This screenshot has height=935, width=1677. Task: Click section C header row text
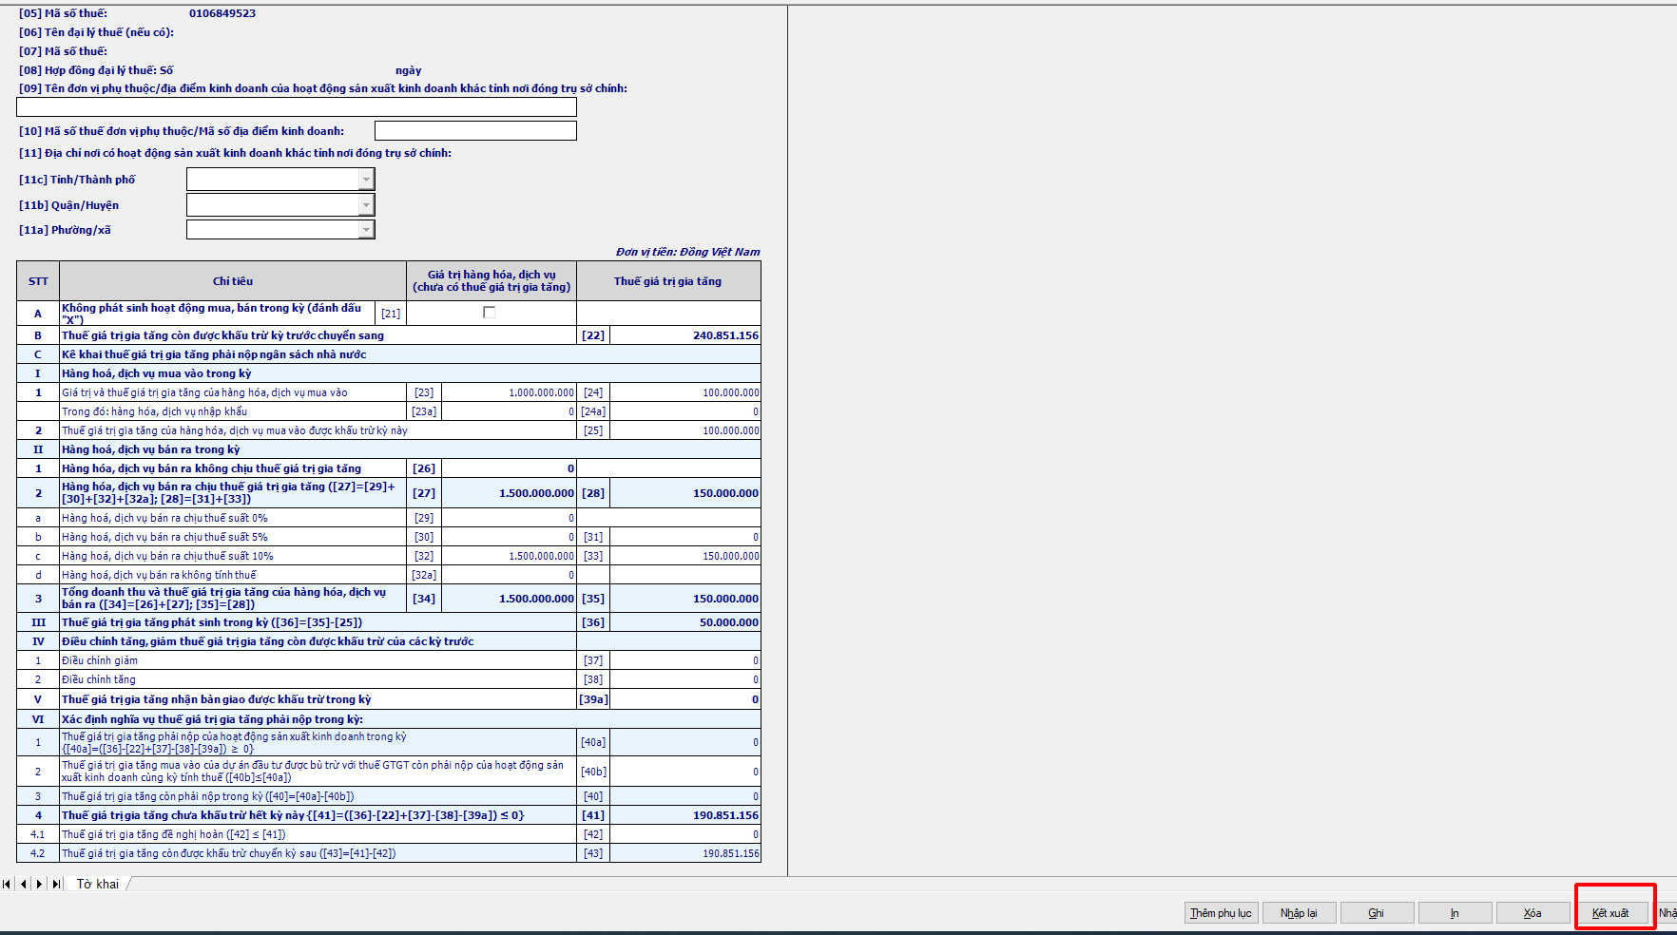click(214, 354)
